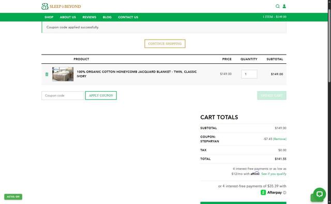Click the 'Coupon code applied successfully' notice
The image size is (331, 204).
coord(164,27)
